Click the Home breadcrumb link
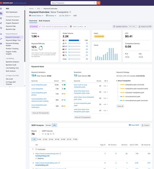Image resolution: width=154 pixels, height=169 pixels. (x=31, y=9)
